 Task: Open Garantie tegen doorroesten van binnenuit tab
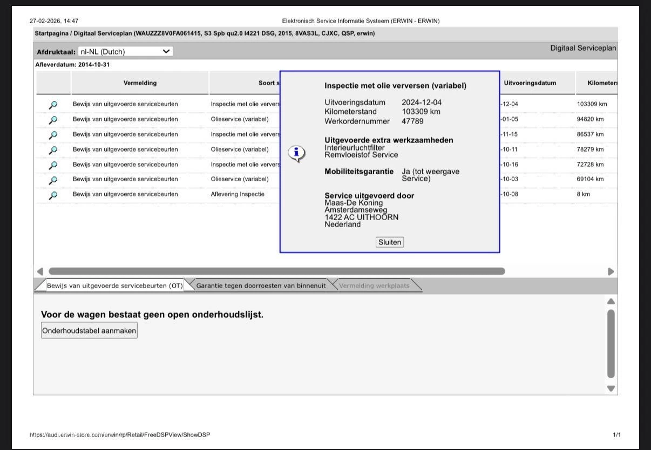tap(261, 286)
